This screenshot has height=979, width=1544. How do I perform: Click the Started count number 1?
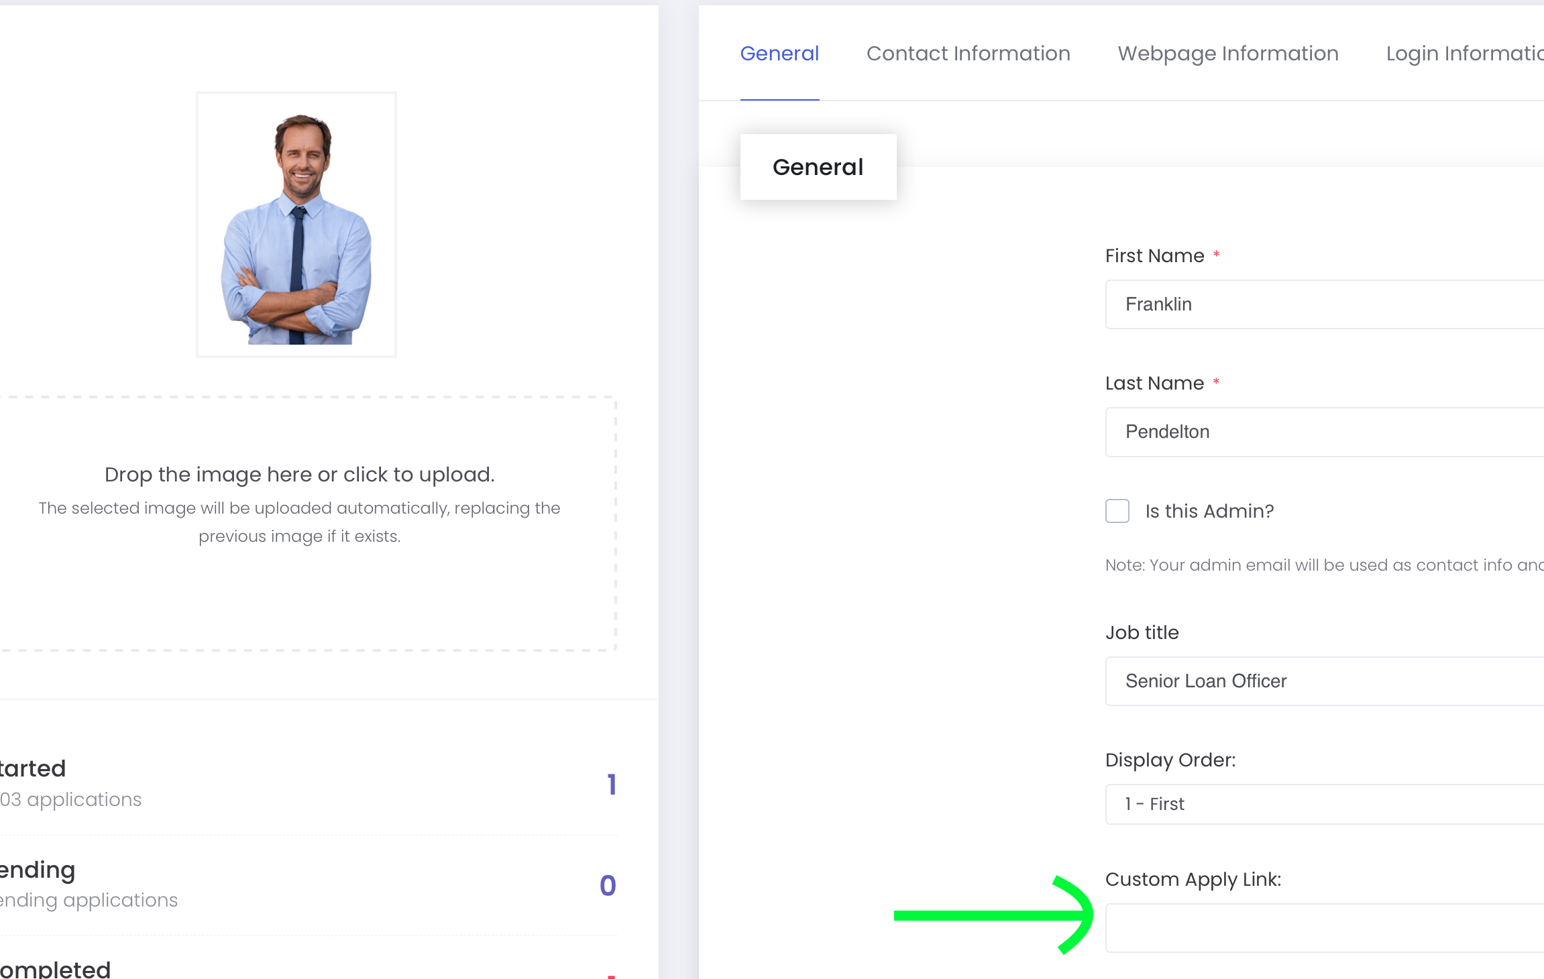(611, 785)
